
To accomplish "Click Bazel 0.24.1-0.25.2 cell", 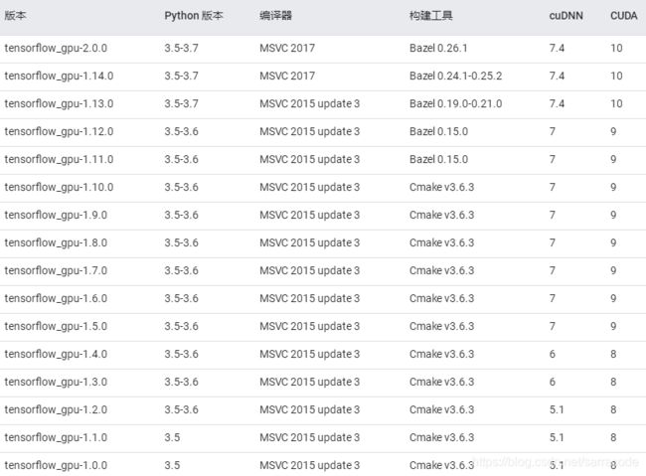I will click(455, 76).
